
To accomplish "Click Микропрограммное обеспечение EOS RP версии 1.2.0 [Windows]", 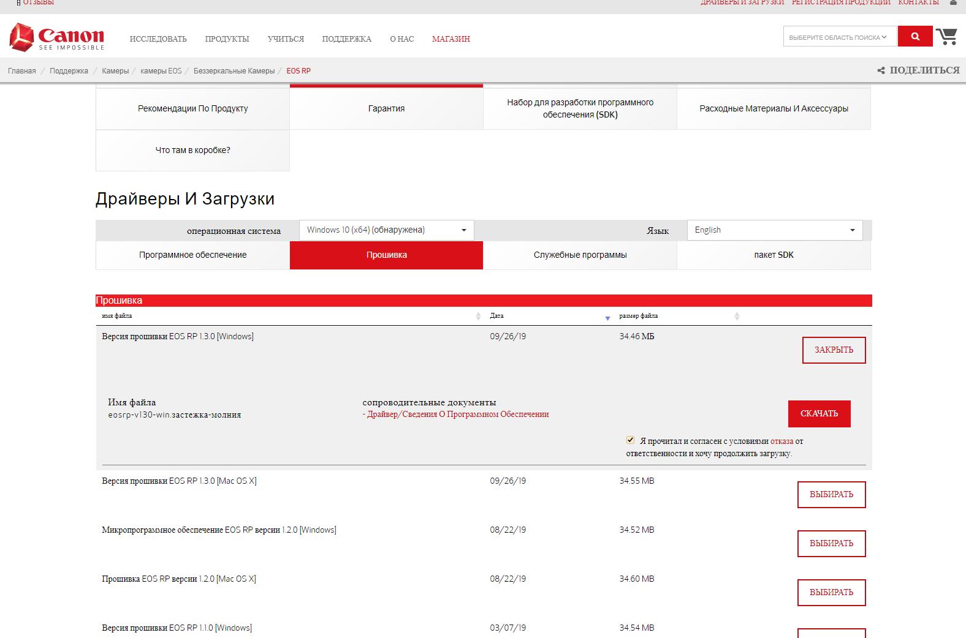I will pos(219,530).
